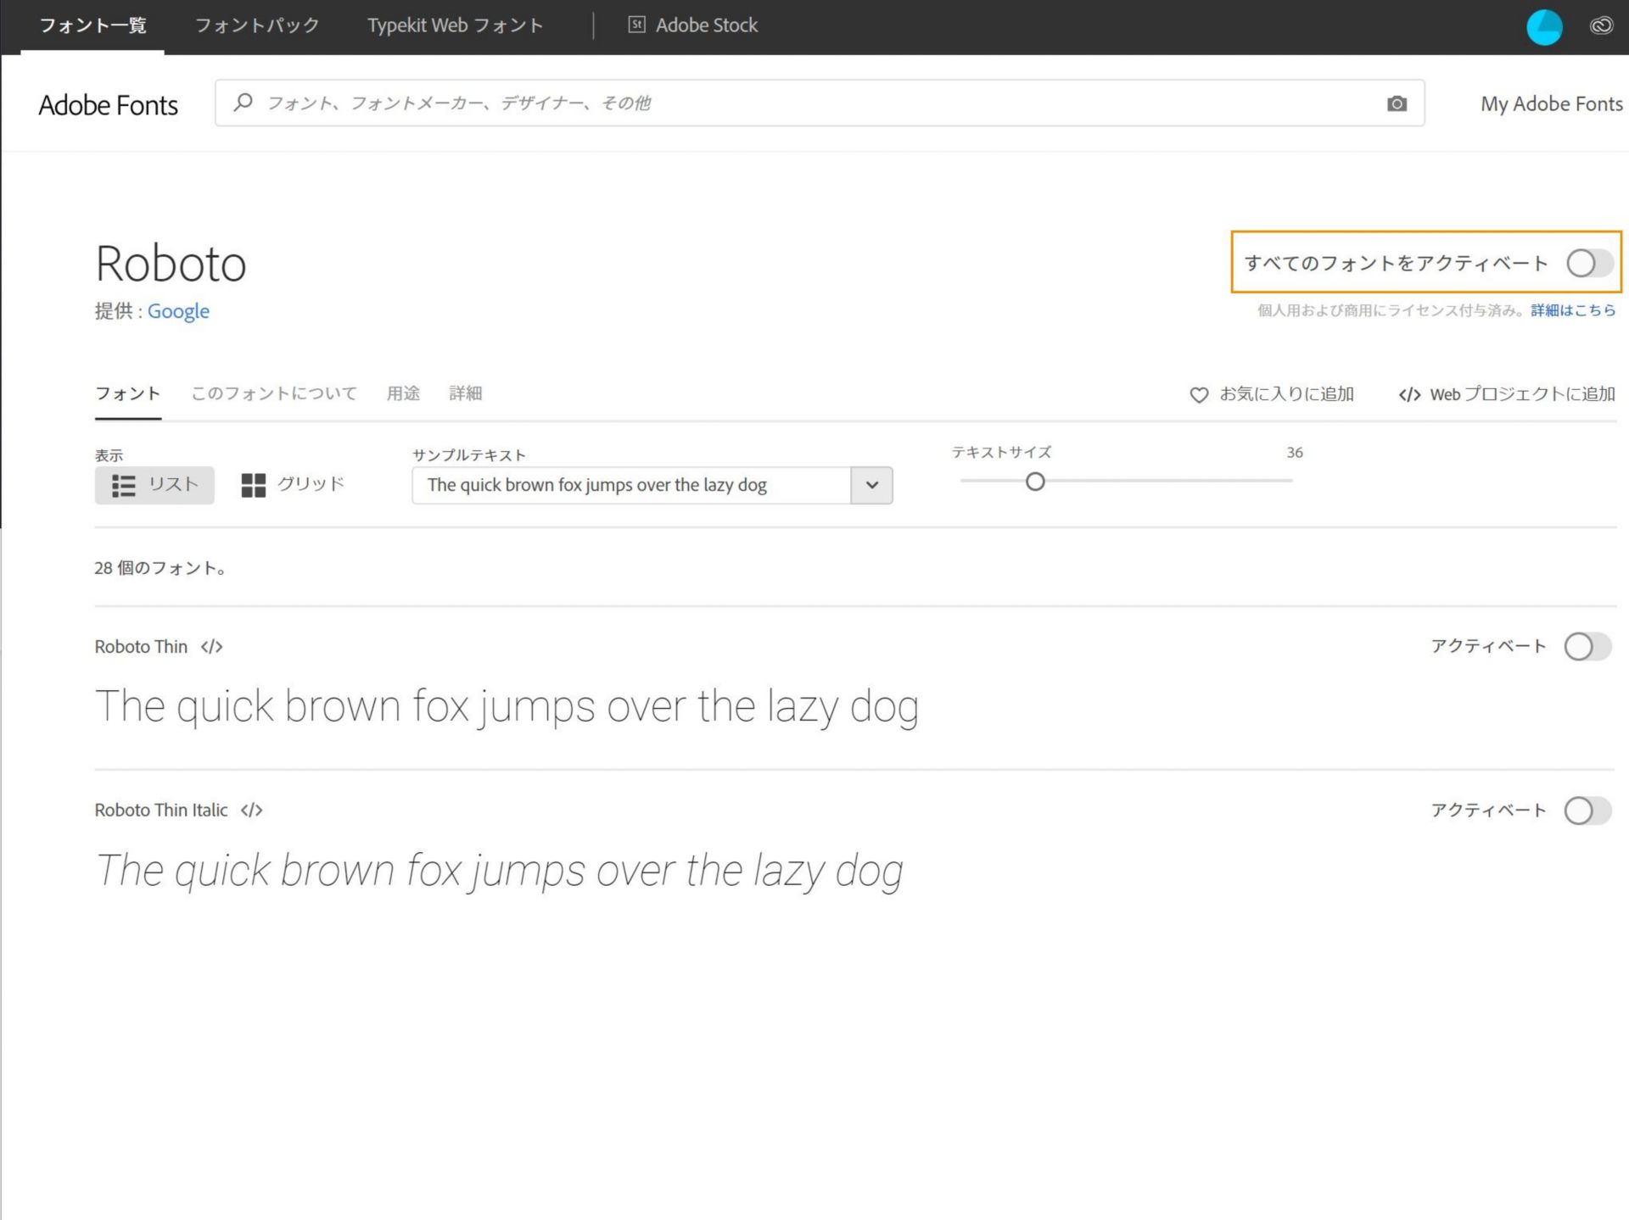Click the sample text input field

631,486
